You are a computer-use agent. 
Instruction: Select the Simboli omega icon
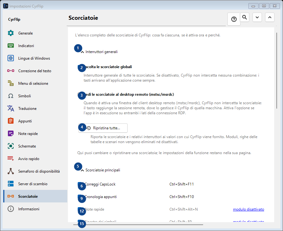coord(11,96)
